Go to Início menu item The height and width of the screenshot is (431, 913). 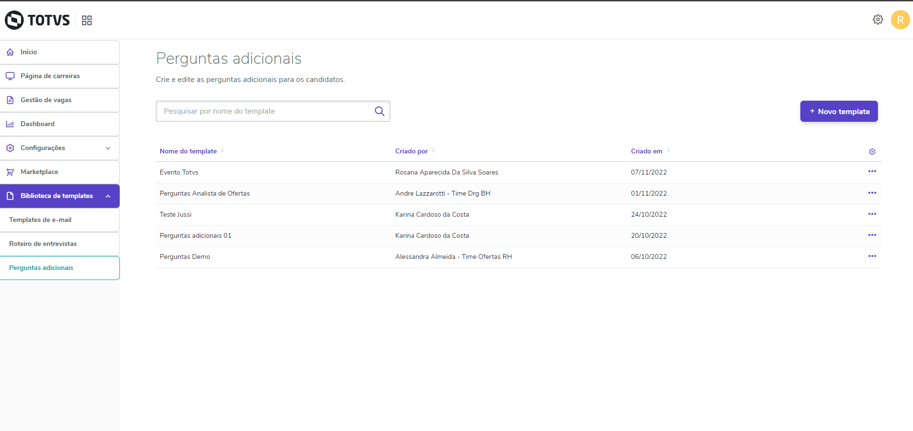tap(59, 52)
